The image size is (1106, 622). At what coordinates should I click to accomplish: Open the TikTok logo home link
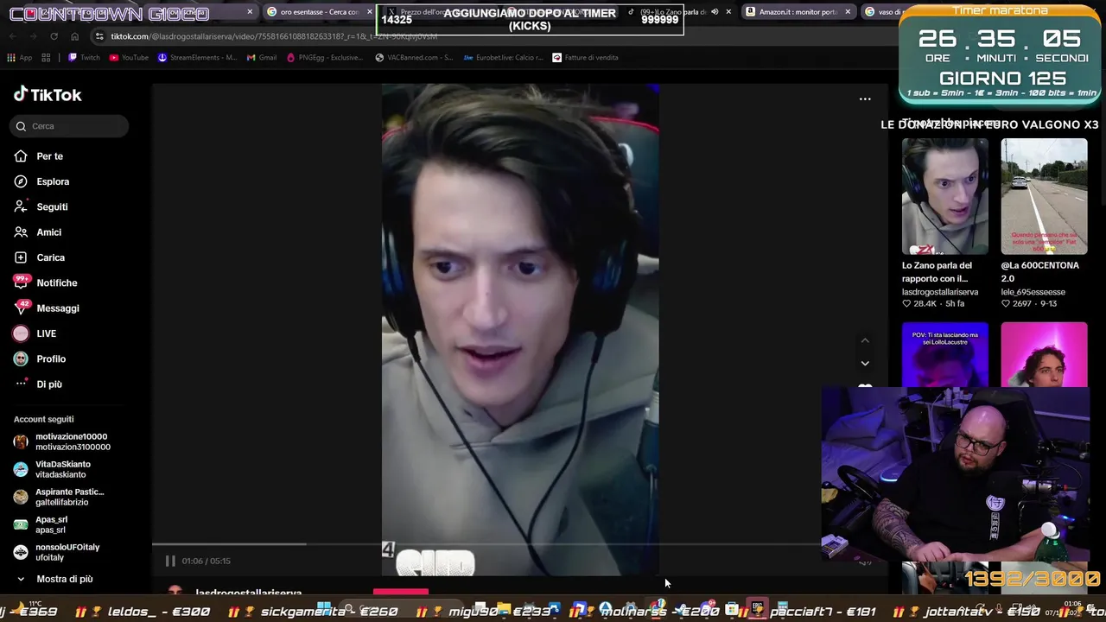48,94
